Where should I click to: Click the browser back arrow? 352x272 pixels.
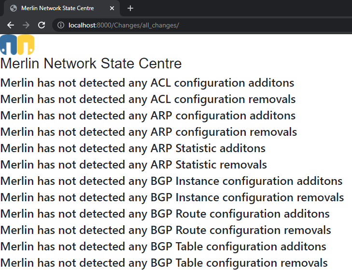[x=11, y=25]
